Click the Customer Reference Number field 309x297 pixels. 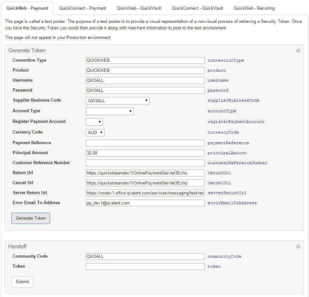(x=145, y=163)
